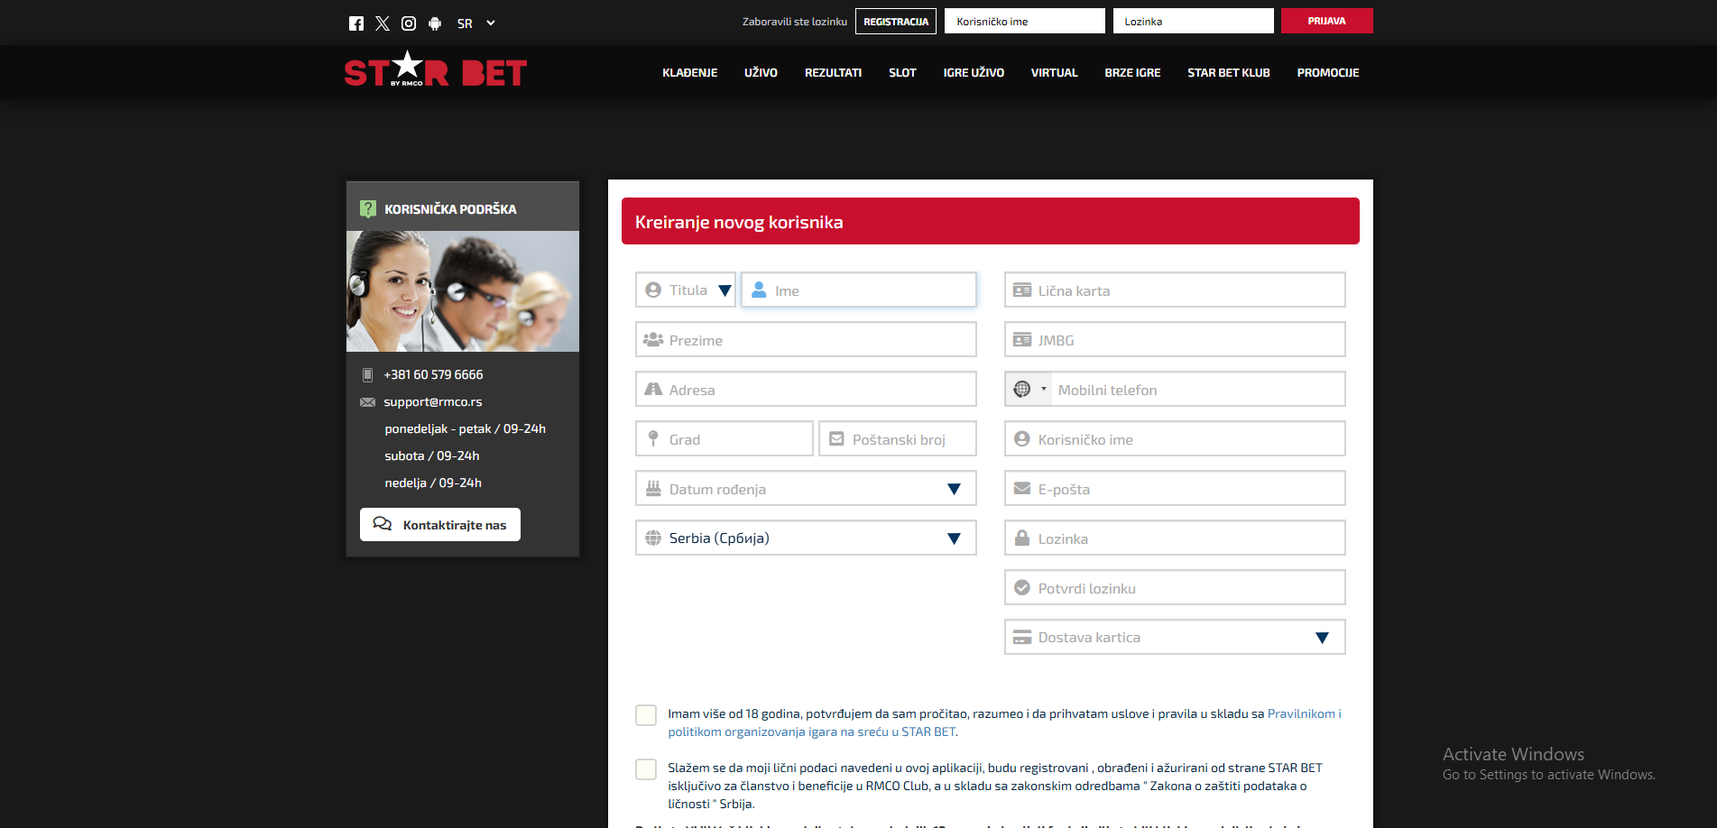Click the envelope icon in E-pošta field

(x=1022, y=488)
